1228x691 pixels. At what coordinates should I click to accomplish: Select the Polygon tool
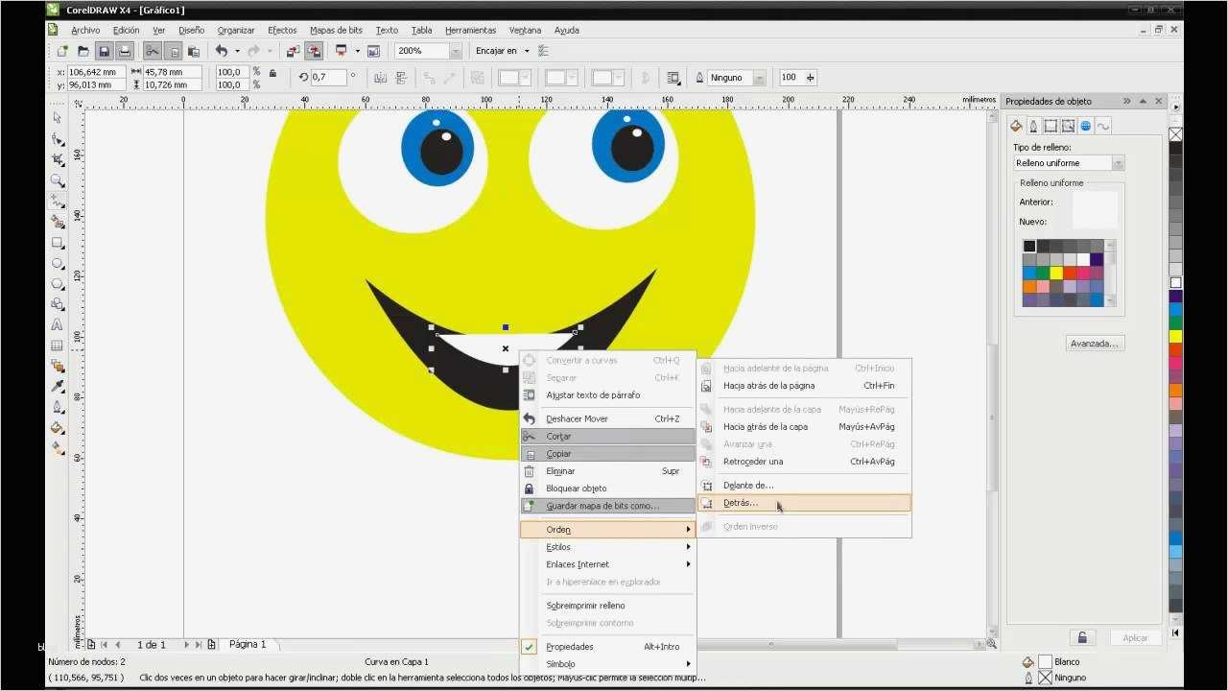(58, 284)
